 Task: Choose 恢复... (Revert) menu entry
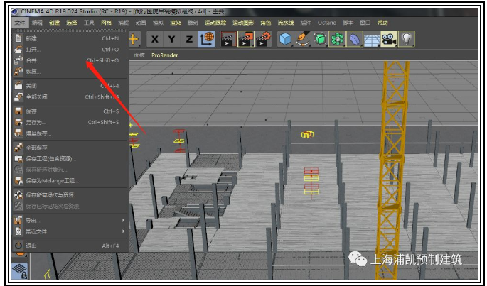pyautogui.click(x=70, y=72)
